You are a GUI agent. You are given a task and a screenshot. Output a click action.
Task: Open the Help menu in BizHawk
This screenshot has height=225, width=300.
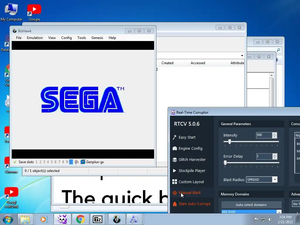point(112,38)
